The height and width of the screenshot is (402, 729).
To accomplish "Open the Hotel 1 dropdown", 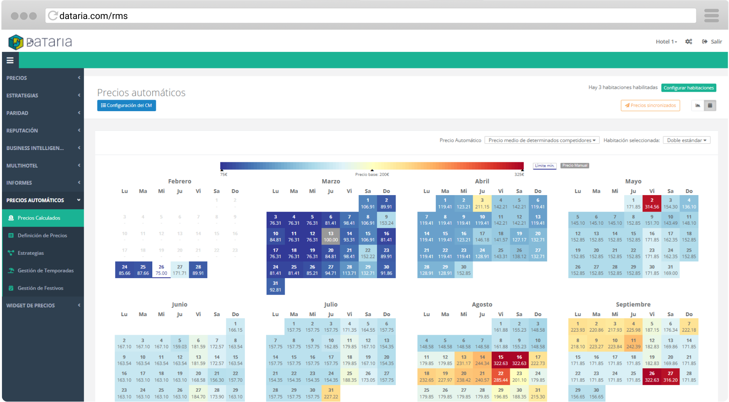I will click(666, 42).
